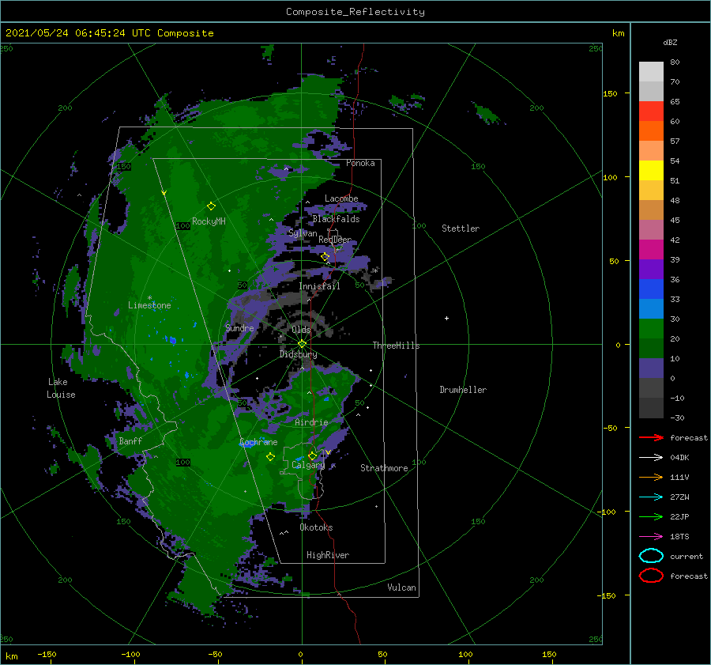This screenshot has height=665, width=711.
Task: Click the magenta 39-42 dBZ swatch
Action: [x=651, y=250]
